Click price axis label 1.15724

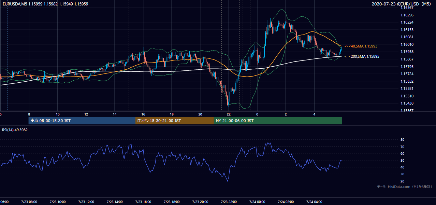click(407, 74)
